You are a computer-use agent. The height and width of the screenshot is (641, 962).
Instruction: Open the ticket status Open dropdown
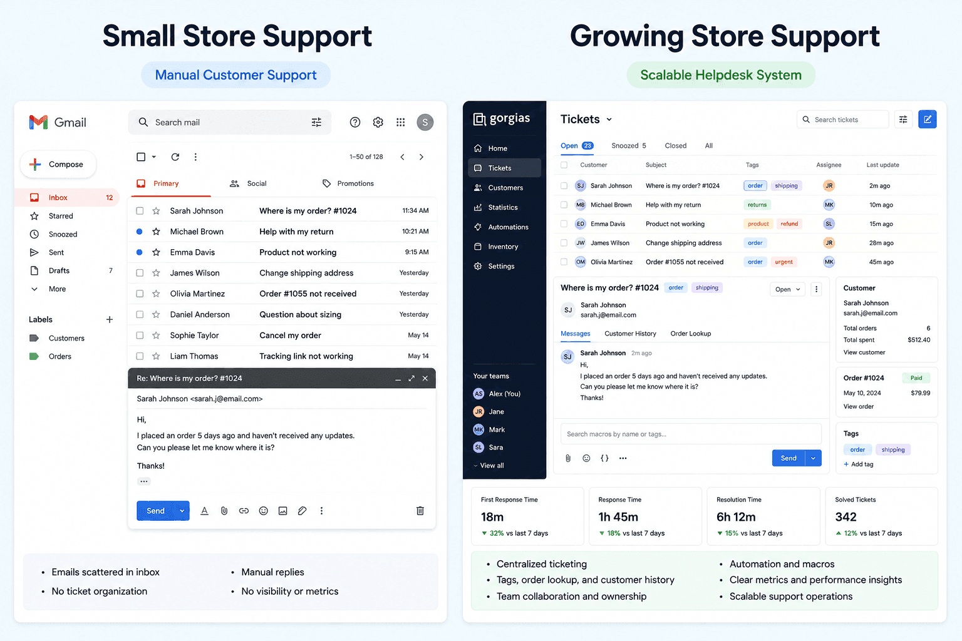click(787, 289)
